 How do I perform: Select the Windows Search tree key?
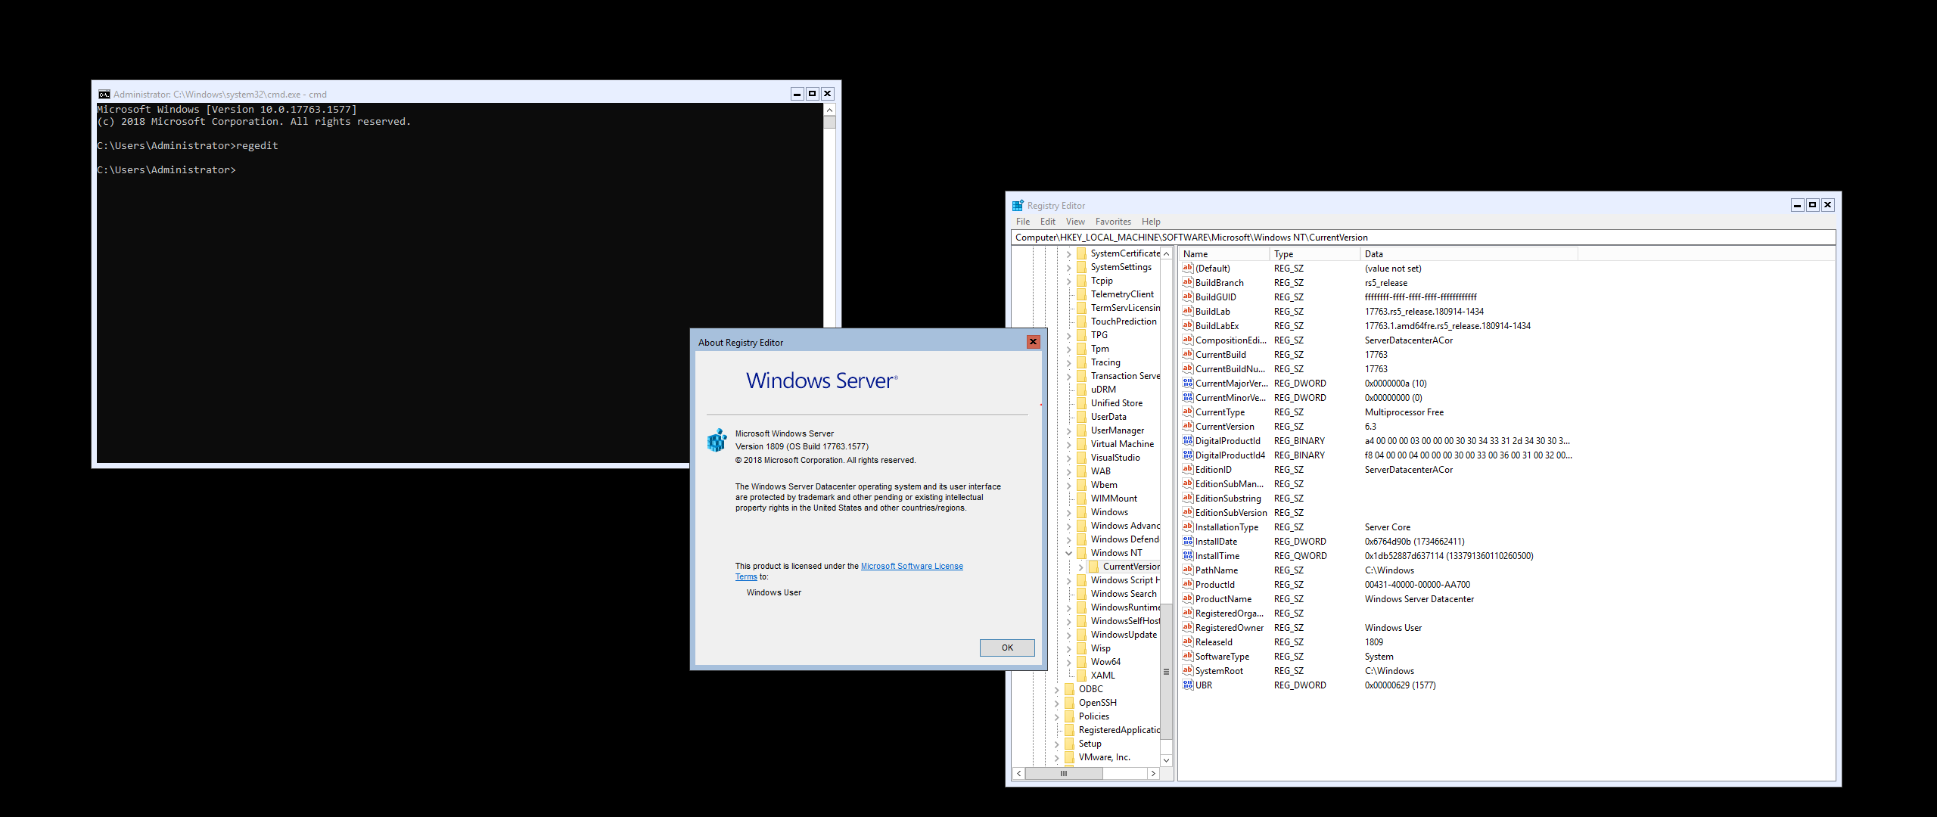click(1124, 594)
